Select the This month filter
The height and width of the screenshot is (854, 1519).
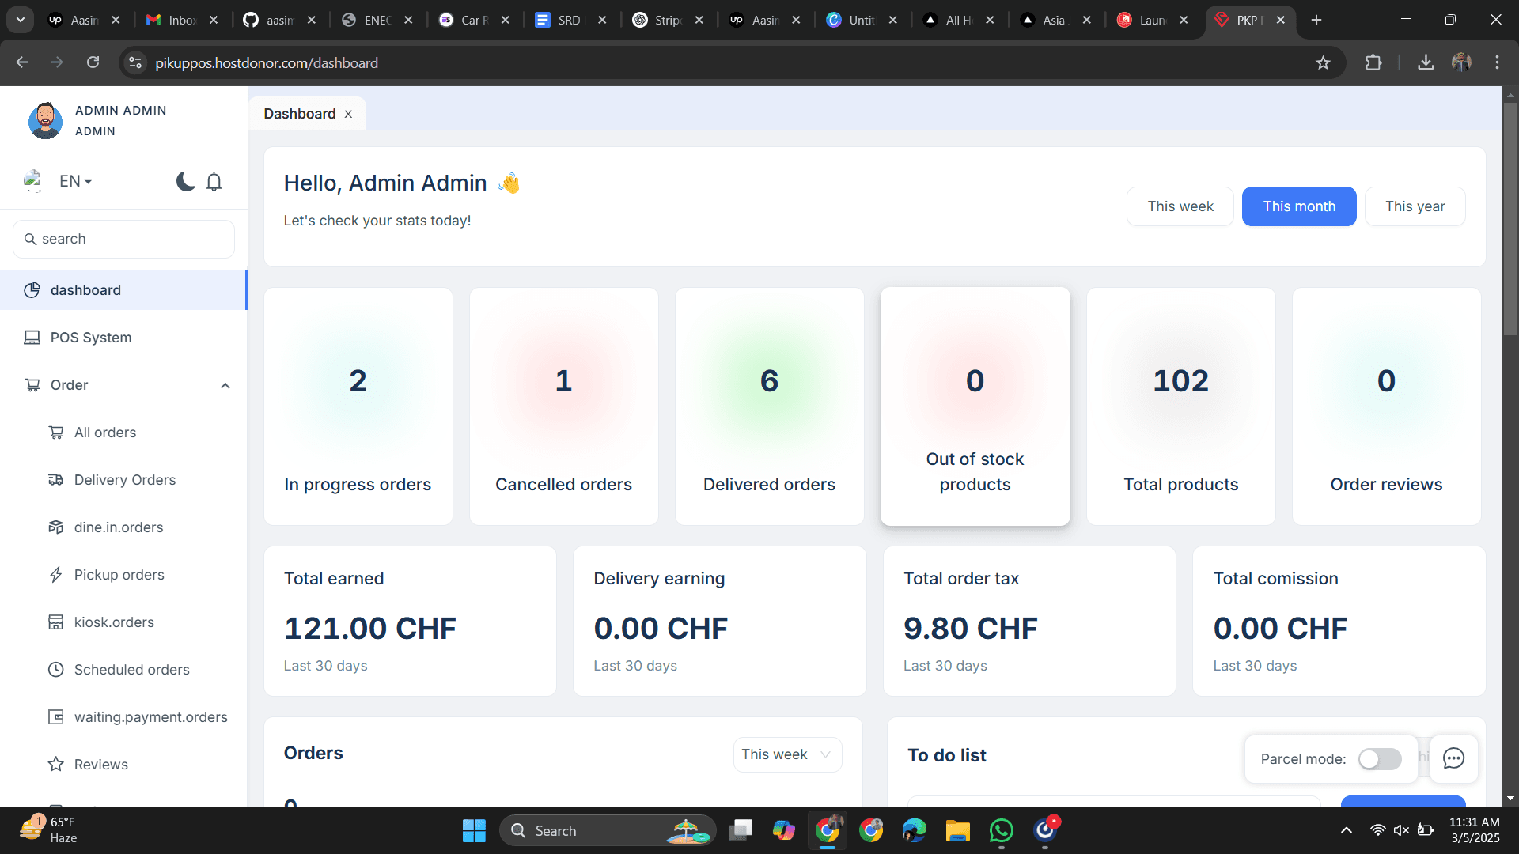(1298, 206)
